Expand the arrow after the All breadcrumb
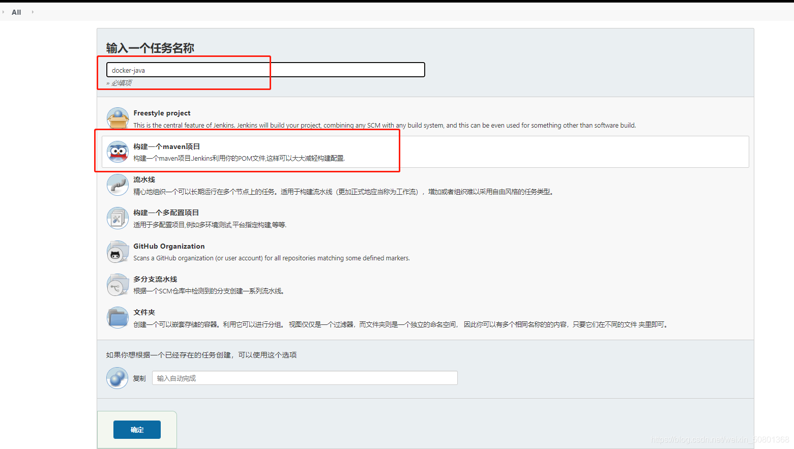The width and height of the screenshot is (794, 449). 33,12
